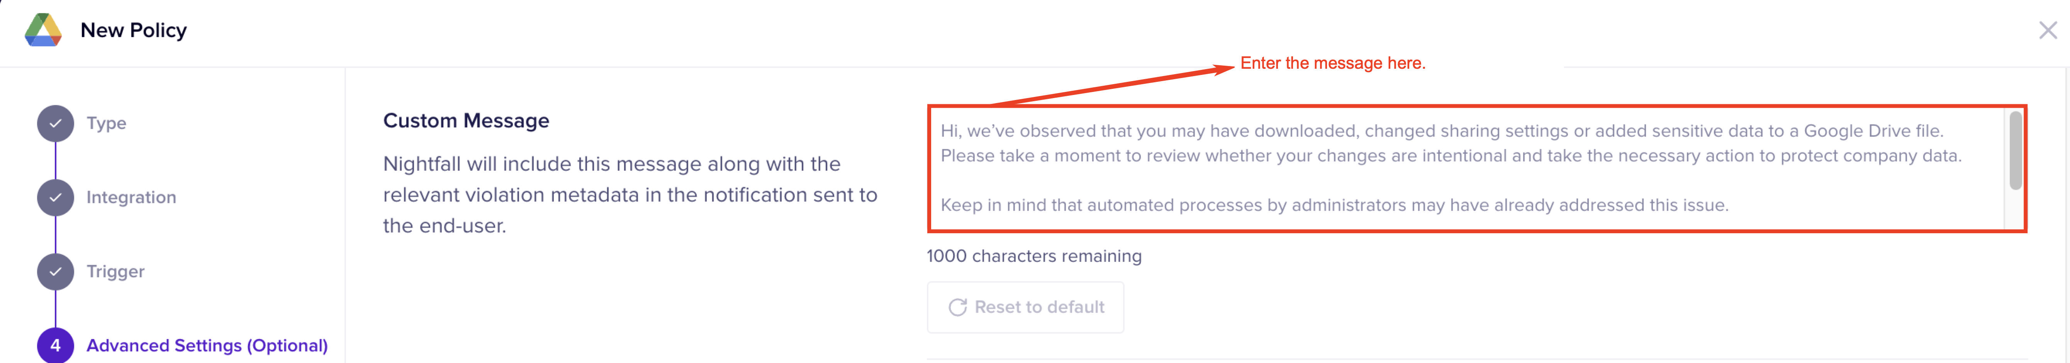Go to the Type step
Viewport: 2070px width, 363px height.
[106, 124]
